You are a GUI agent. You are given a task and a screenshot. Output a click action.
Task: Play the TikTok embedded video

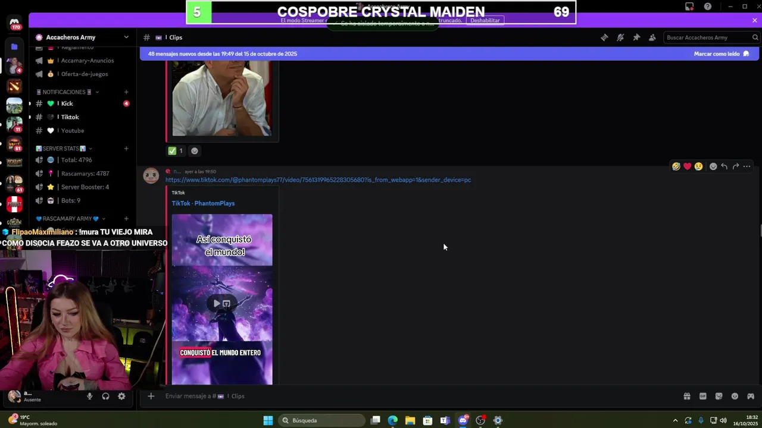(217, 304)
